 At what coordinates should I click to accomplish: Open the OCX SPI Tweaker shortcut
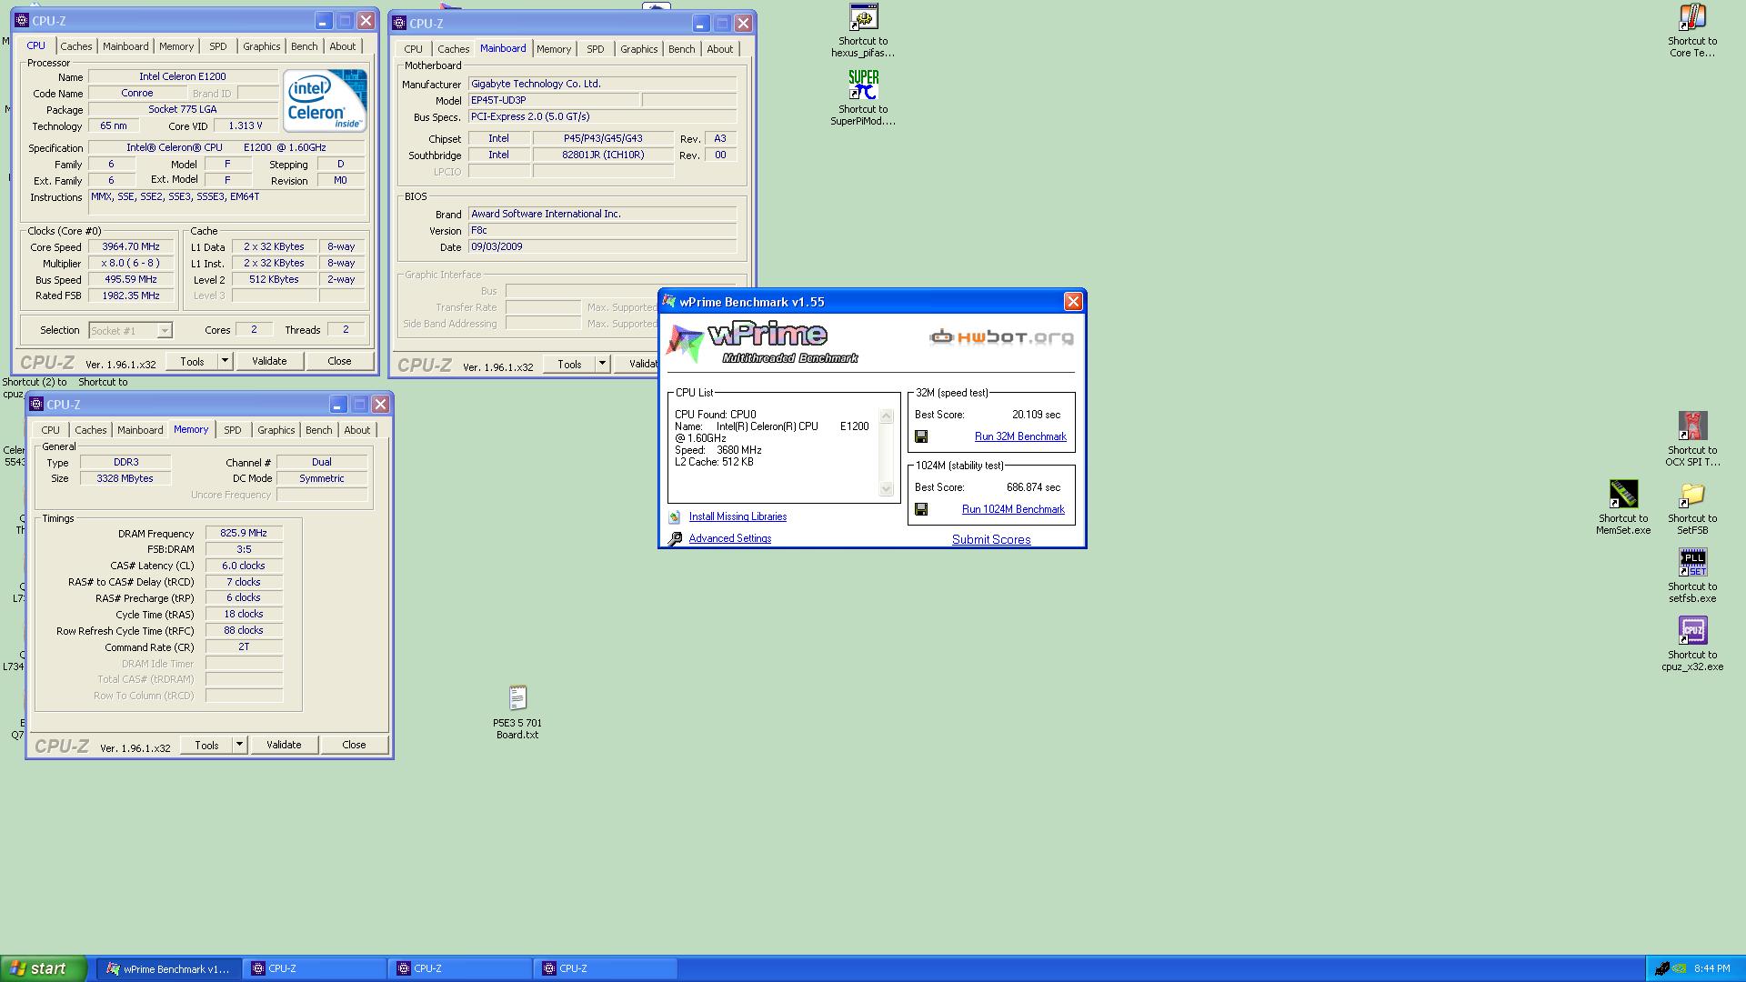click(1692, 439)
